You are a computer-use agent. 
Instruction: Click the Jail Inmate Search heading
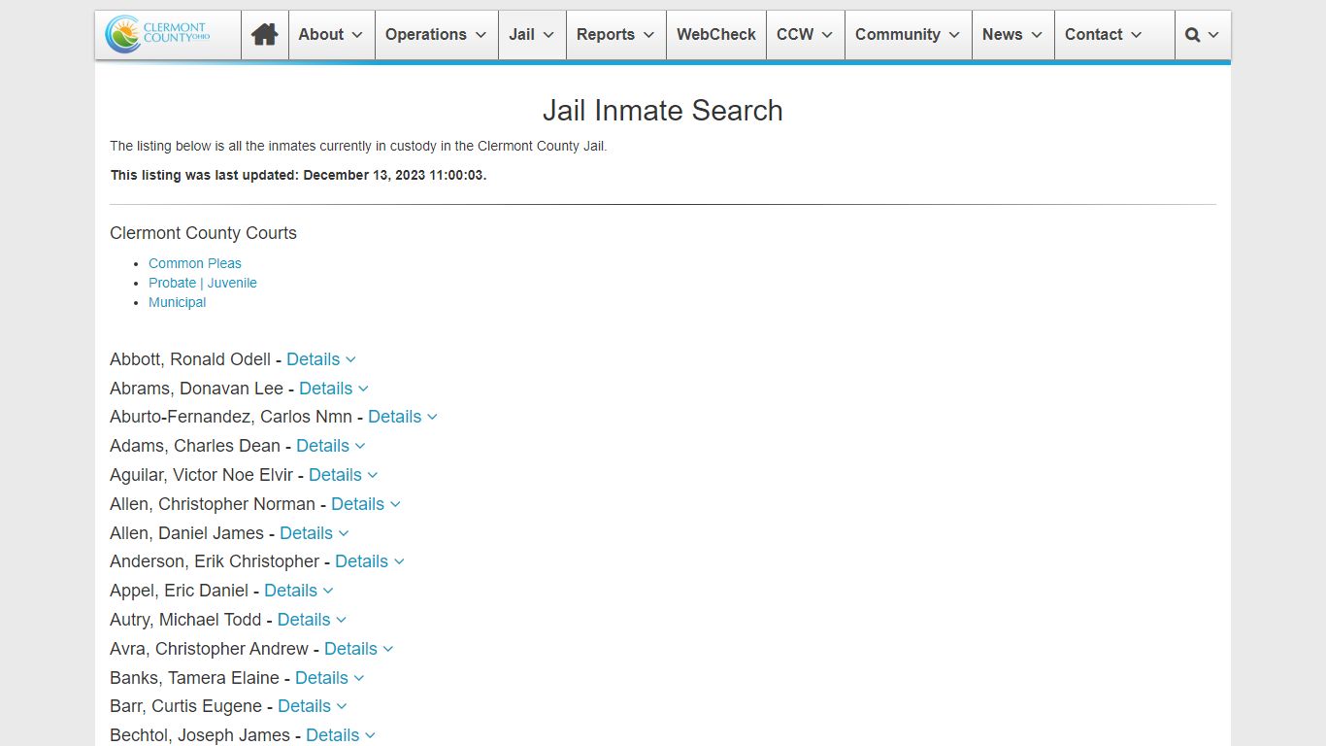click(663, 111)
